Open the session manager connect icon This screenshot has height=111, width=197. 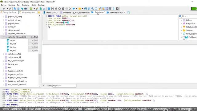click(x=4, y=9)
